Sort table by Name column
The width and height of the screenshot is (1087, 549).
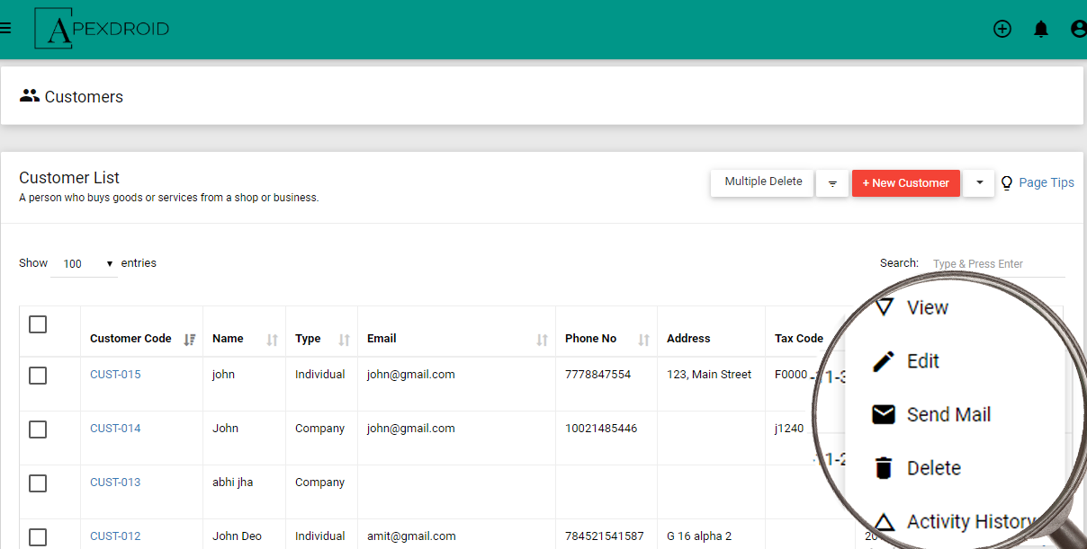coord(273,340)
